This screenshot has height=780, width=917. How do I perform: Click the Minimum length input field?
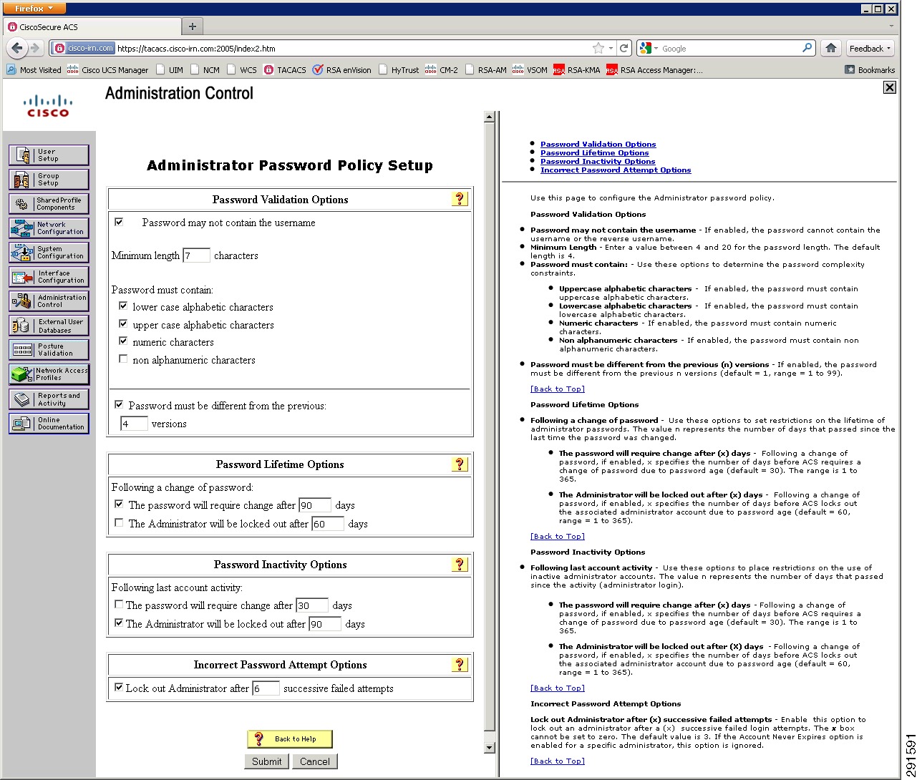point(197,255)
